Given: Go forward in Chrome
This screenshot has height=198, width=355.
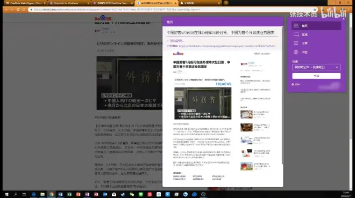Looking at the screenshot, I should tap(12, 10).
